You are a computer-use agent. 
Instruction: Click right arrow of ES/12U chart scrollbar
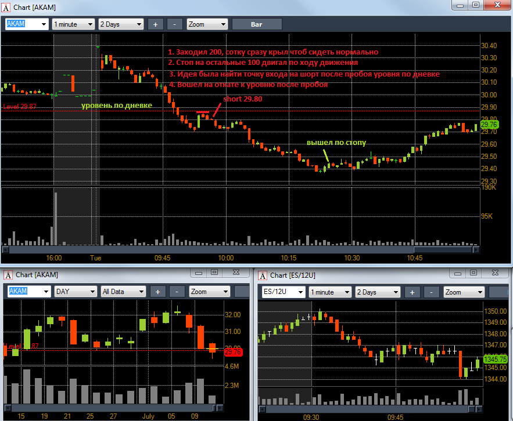tap(480, 409)
